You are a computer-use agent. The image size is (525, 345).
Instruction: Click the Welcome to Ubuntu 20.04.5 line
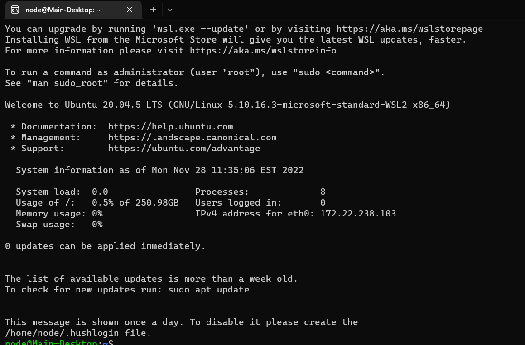coord(228,105)
